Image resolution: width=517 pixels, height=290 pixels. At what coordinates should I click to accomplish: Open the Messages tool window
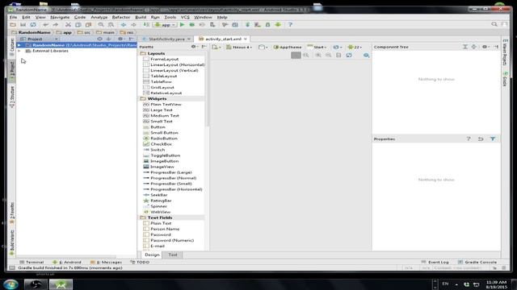[106, 263]
